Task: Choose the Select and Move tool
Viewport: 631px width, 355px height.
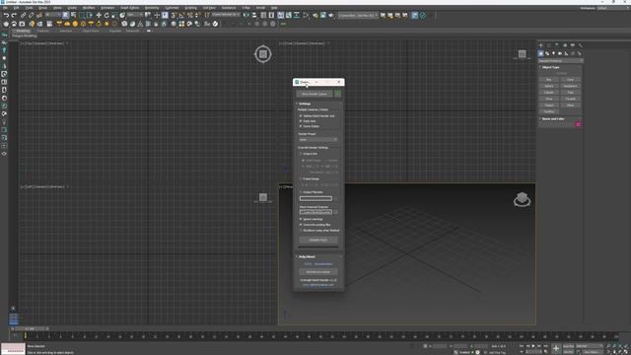Action: [x=99, y=16]
